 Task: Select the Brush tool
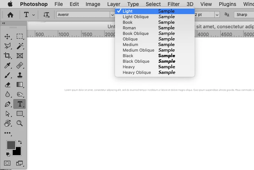pos(7,75)
